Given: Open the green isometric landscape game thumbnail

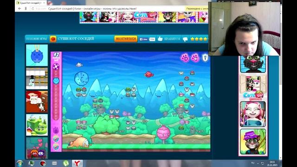Looking at the screenshot, I should [37, 125].
